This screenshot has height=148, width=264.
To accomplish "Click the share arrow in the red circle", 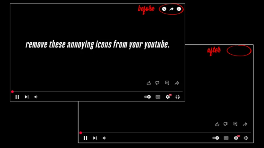I will click(171, 9).
